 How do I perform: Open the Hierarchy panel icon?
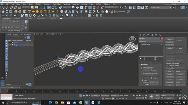pos(148,35)
